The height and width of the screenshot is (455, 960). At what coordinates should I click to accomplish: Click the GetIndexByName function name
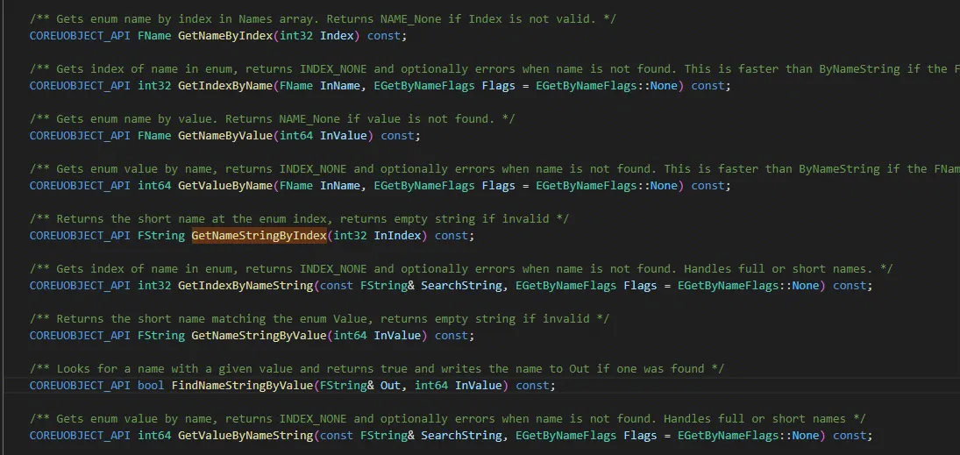pos(224,86)
